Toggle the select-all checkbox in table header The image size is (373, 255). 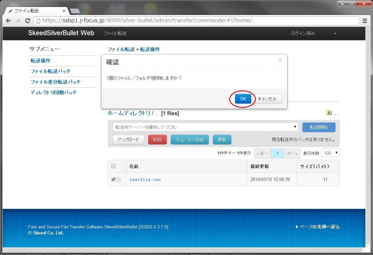pos(113,166)
